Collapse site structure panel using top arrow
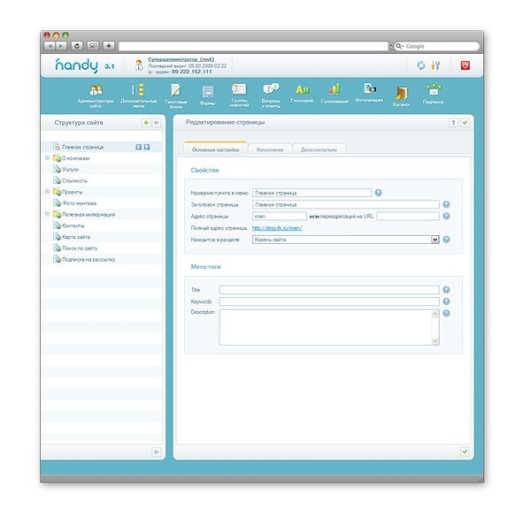 point(157,123)
